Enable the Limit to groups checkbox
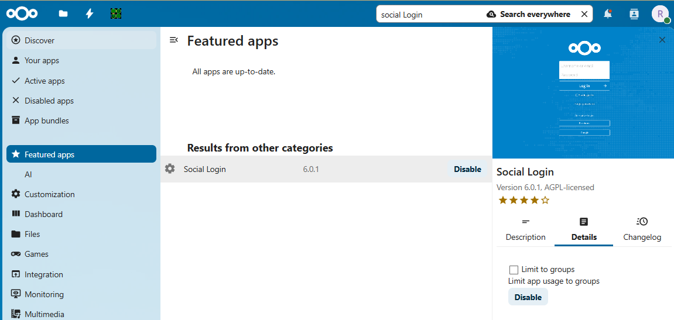Screen dimensions: 674x320 [x=514, y=270]
